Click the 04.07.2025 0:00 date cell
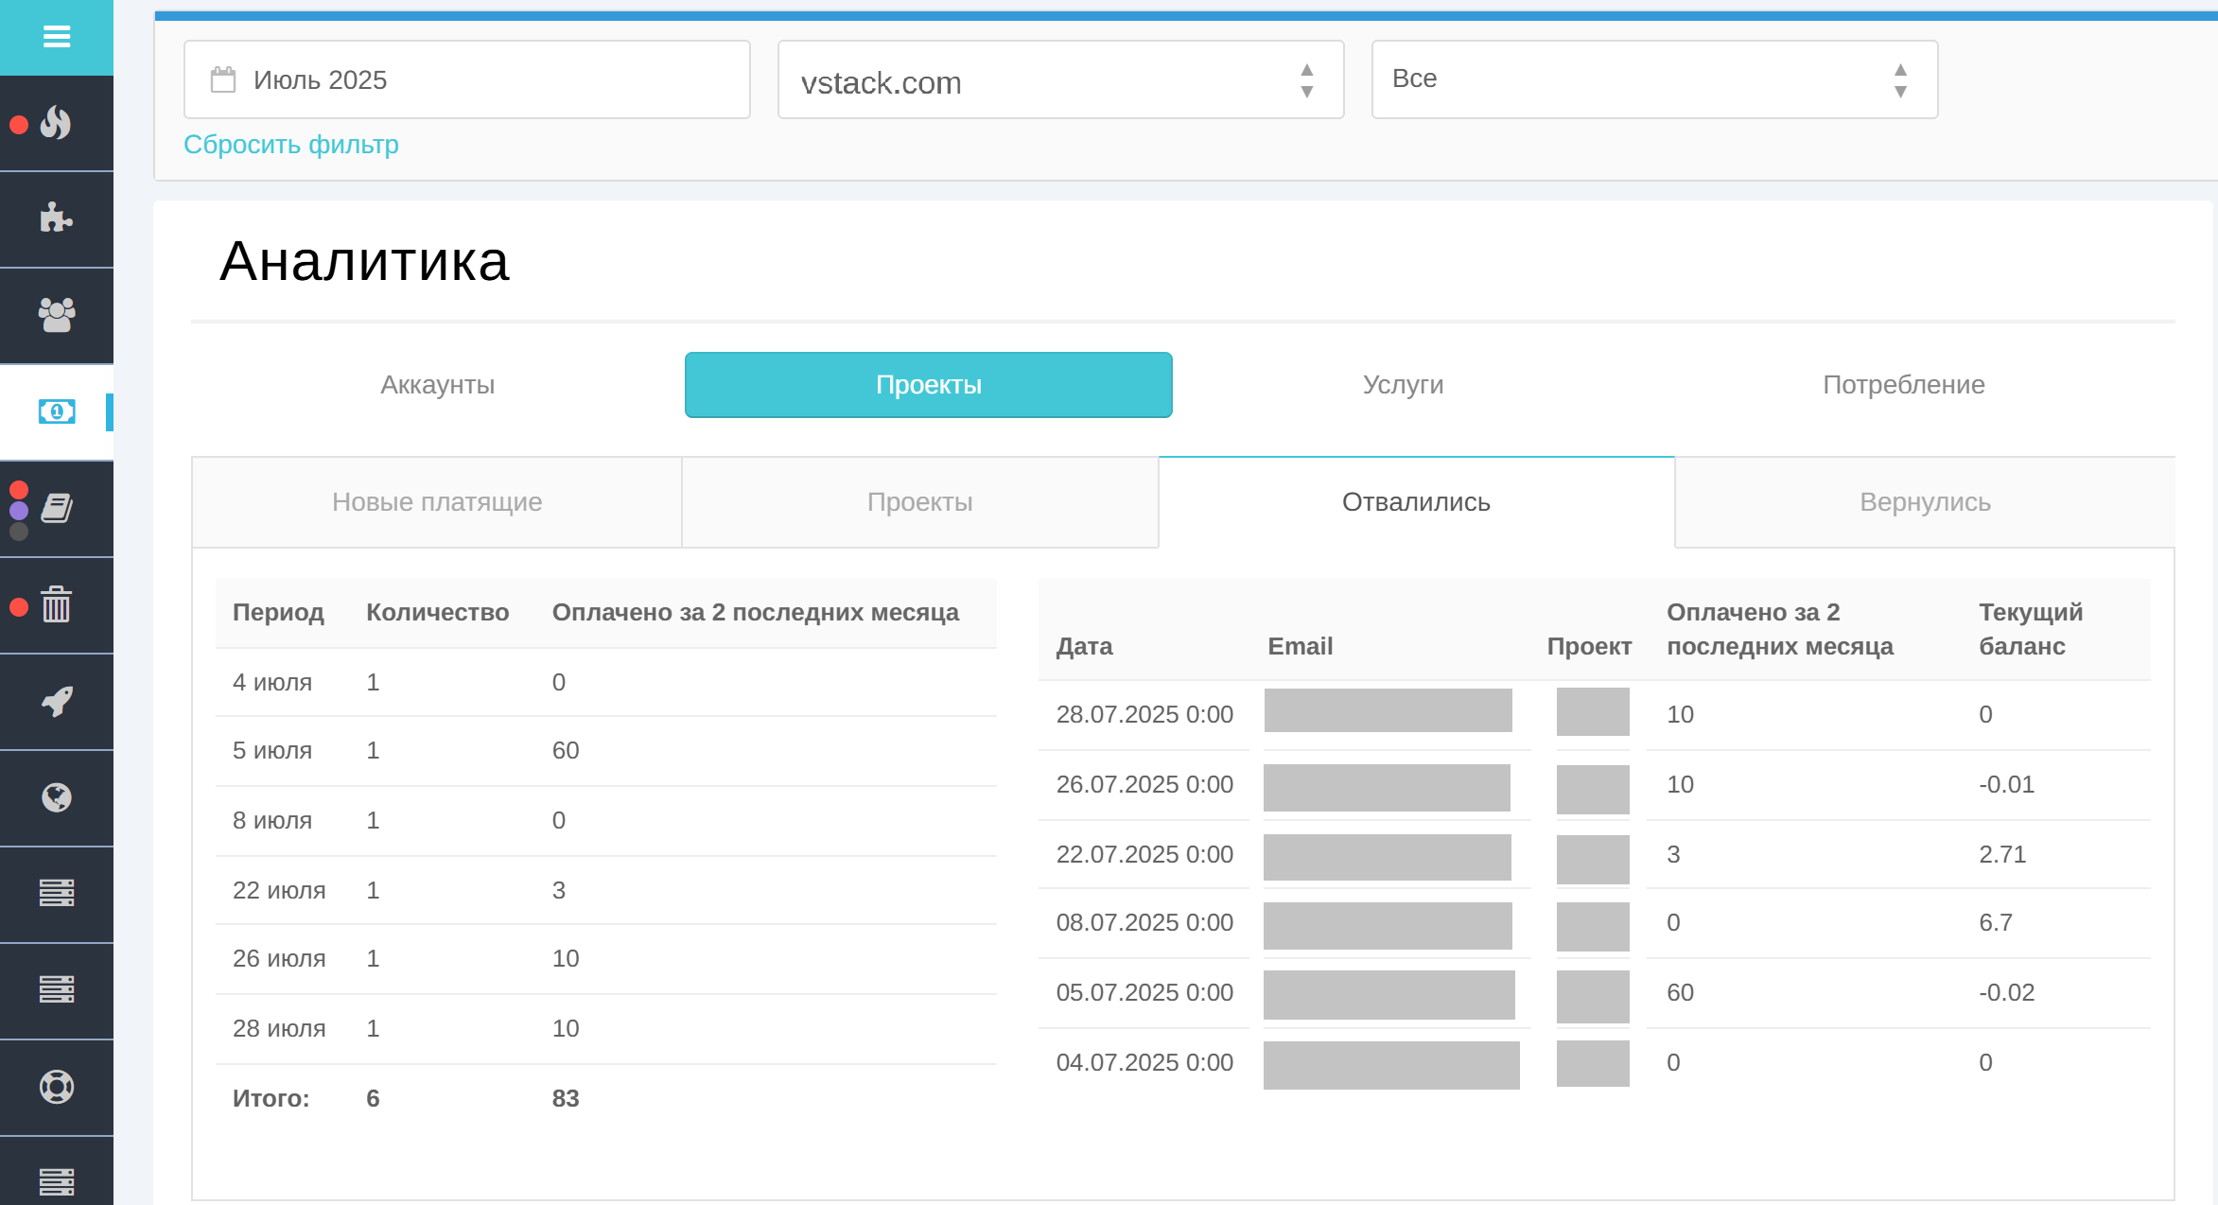Viewport: 2218px width, 1205px height. pyautogui.click(x=1144, y=1062)
